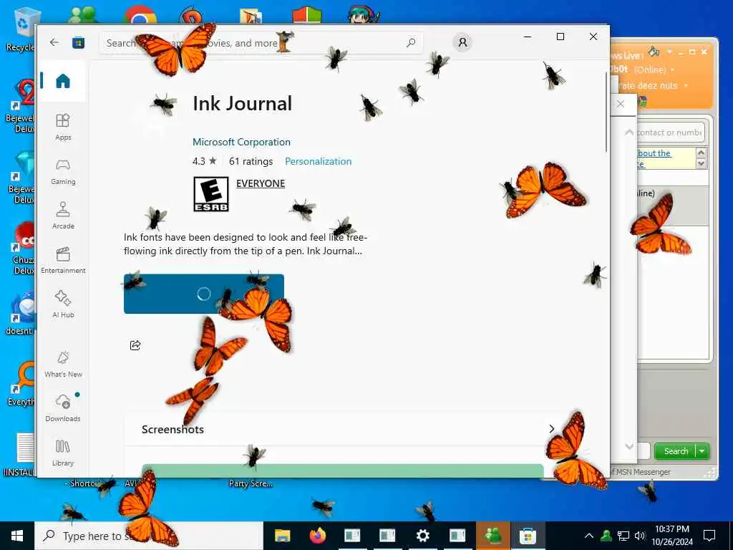Image resolution: width=733 pixels, height=550 pixels.
Task: Click the volume speaker tray icon
Action: point(639,536)
